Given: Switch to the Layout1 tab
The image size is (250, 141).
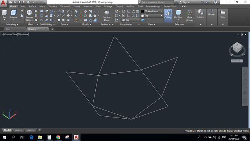Looking at the screenshot, I should 18,130.
